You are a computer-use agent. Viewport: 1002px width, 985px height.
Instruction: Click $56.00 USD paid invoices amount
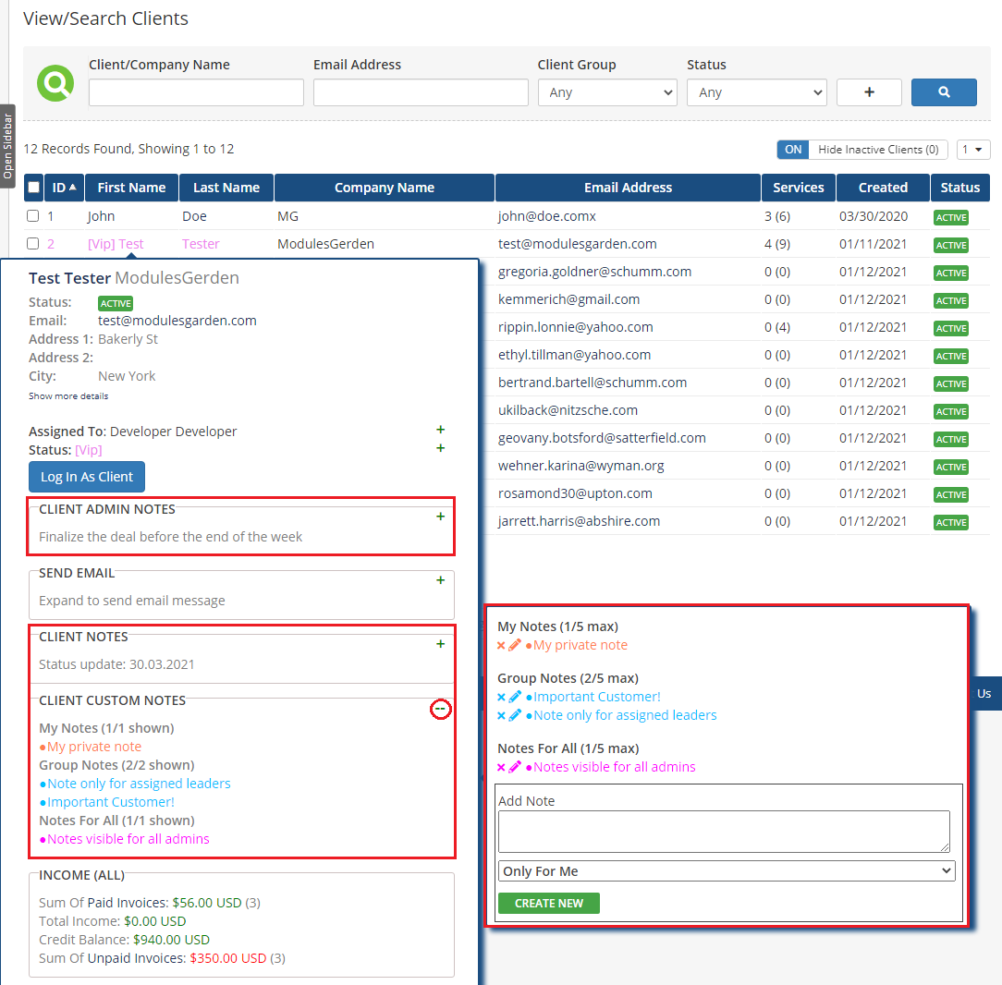207,903
